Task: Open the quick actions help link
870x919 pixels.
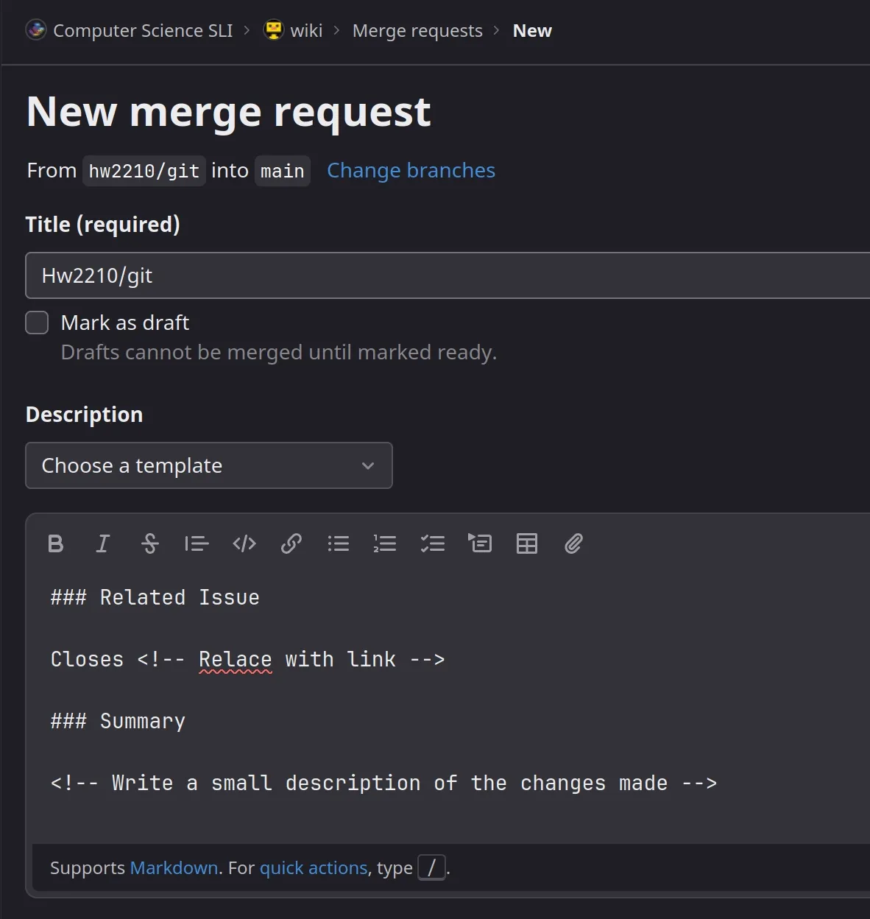Action: [x=314, y=868]
